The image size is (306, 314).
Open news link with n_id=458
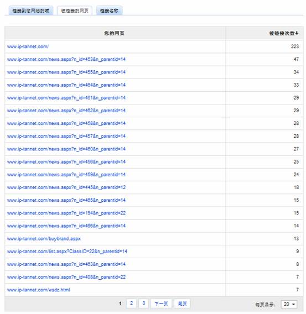click(66, 123)
